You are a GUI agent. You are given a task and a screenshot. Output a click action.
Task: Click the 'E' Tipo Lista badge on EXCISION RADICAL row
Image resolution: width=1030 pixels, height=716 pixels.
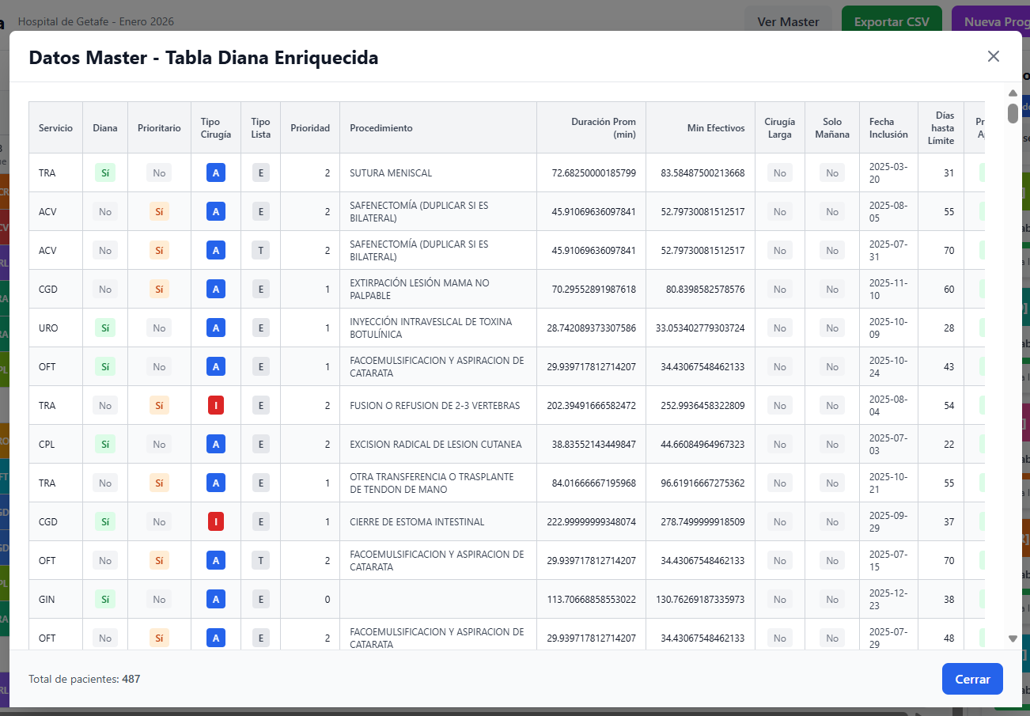261,444
